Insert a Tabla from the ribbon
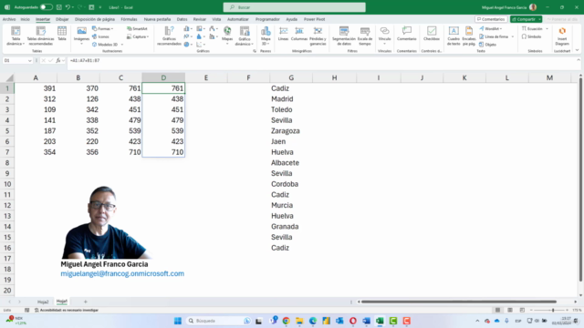The width and height of the screenshot is (584, 328). (62, 34)
